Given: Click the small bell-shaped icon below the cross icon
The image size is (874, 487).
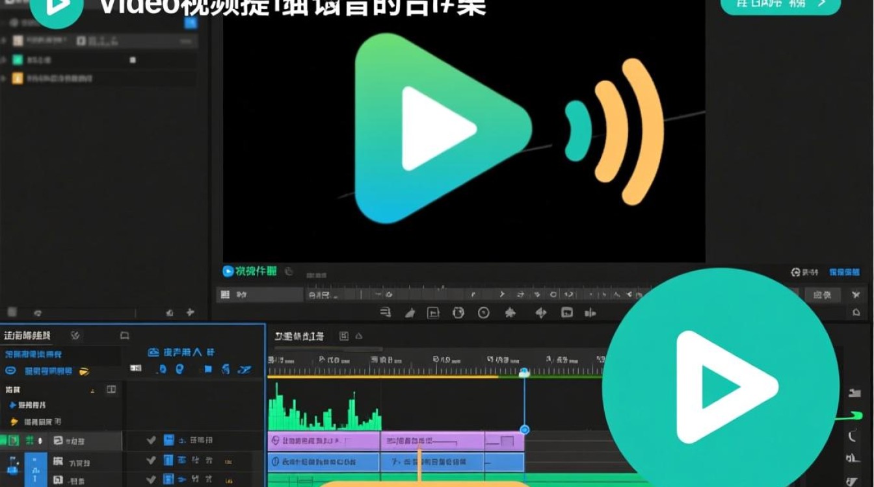Looking at the screenshot, I should tap(856, 313).
